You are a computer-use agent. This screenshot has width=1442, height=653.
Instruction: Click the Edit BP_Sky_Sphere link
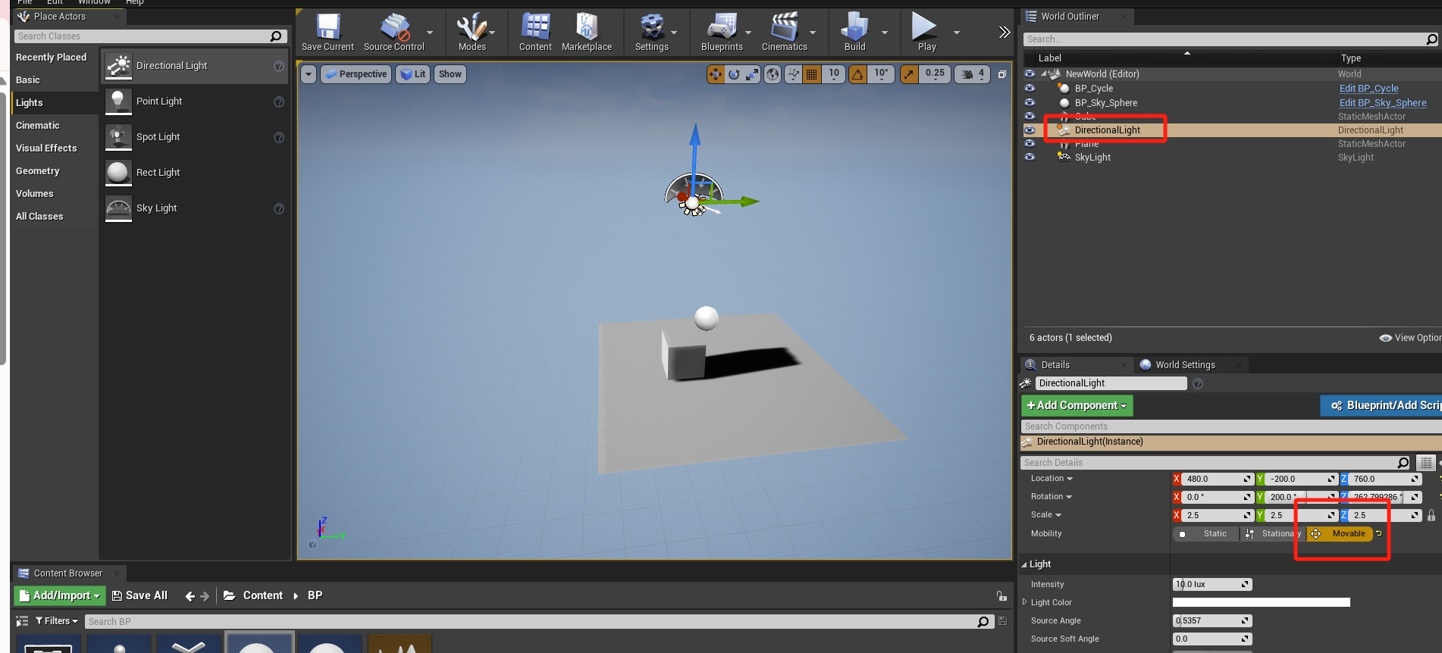pos(1382,103)
